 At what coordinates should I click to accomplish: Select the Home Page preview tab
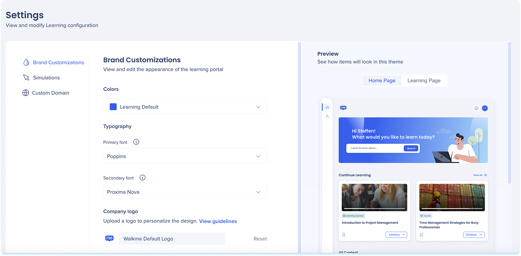(x=382, y=81)
